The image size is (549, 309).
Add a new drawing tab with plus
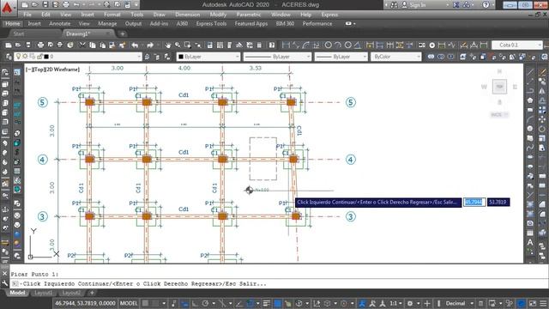123,33
